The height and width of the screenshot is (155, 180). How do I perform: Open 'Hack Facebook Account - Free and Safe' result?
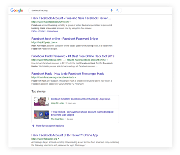[71, 18]
